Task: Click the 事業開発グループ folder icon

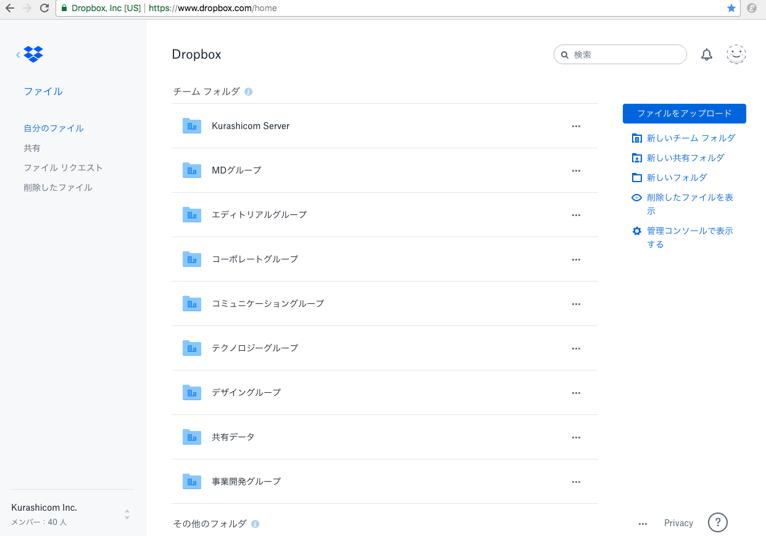Action: pos(192,481)
